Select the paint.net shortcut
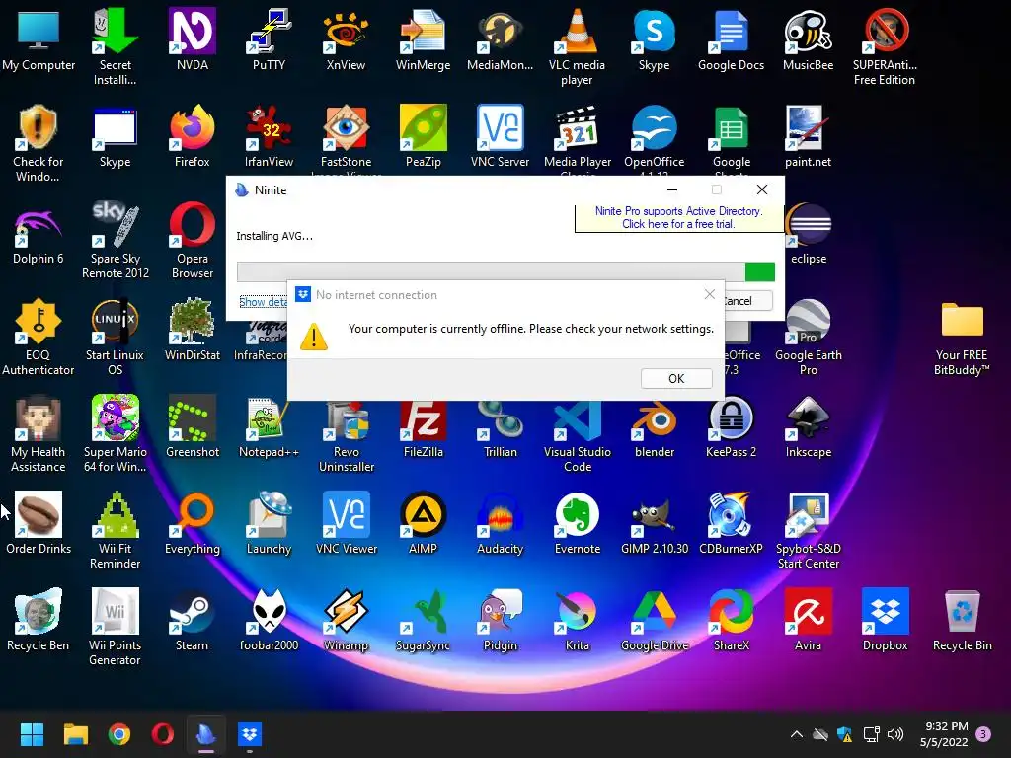This screenshot has height=758, width=1011. coord(808,135)
